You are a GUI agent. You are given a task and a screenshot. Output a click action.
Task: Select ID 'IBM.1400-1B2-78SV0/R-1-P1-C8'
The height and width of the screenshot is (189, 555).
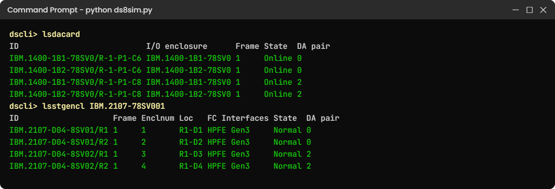(75, 94)
